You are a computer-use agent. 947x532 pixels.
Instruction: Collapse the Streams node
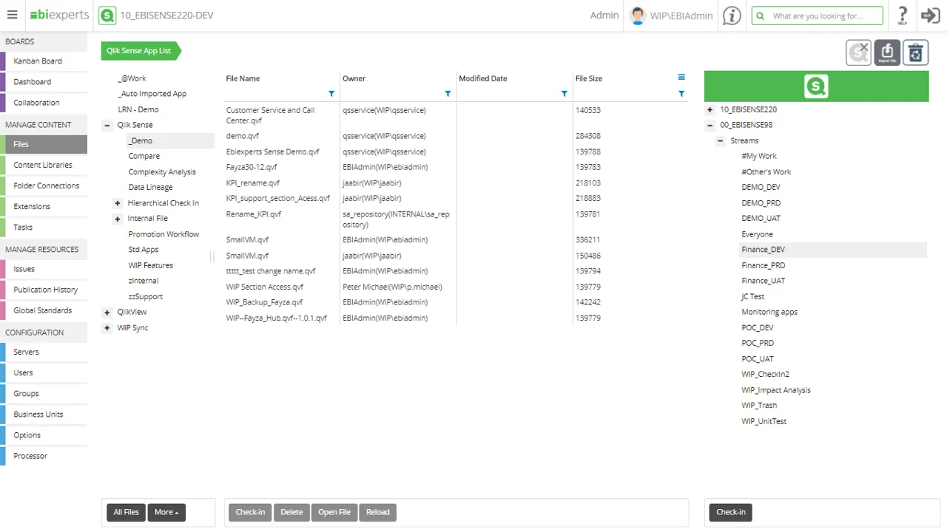pos(721,141)
